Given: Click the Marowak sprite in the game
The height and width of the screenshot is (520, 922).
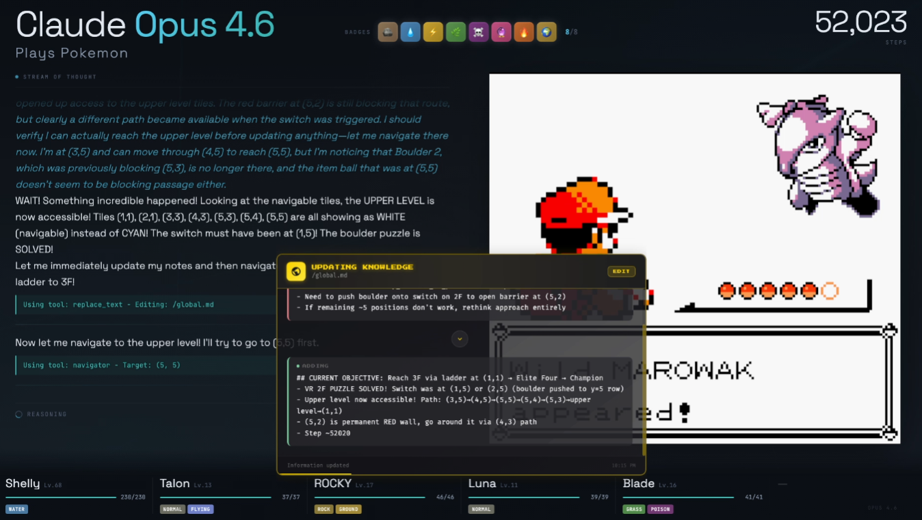Looking at the screenshot, I should [x=819, y=154].
